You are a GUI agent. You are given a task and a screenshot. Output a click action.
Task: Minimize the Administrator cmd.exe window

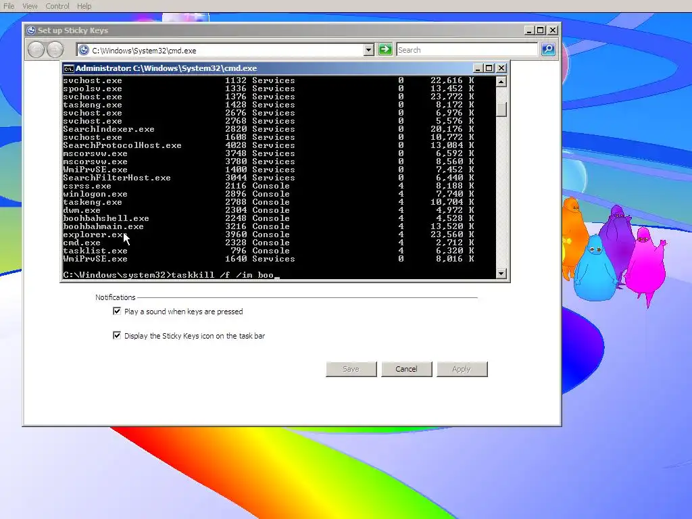pyautogui.click(x=478, y=68)
